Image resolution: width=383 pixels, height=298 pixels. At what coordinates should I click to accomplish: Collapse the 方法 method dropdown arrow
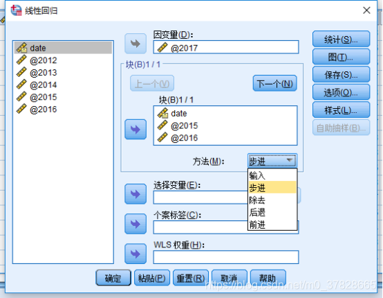point(290,161)
